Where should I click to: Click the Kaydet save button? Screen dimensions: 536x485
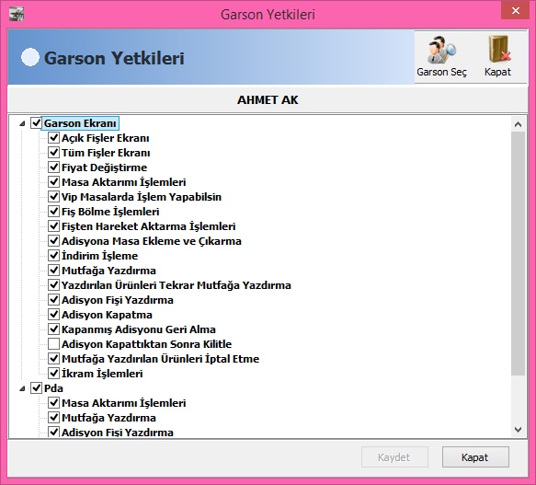click(394, 457)
